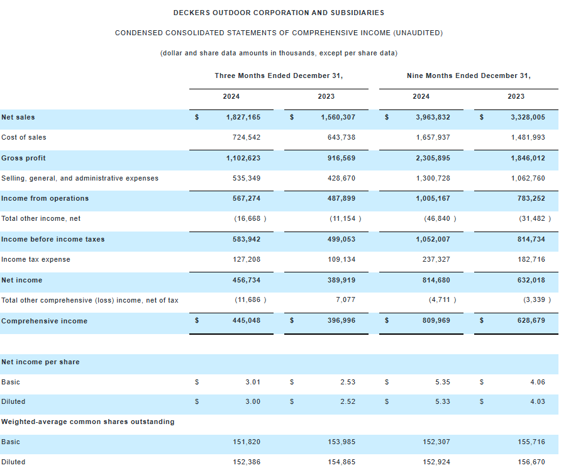This screenshot has height=475, width=566.
Task: Select comprehensive income value 809,969
Action: [436, 320]
